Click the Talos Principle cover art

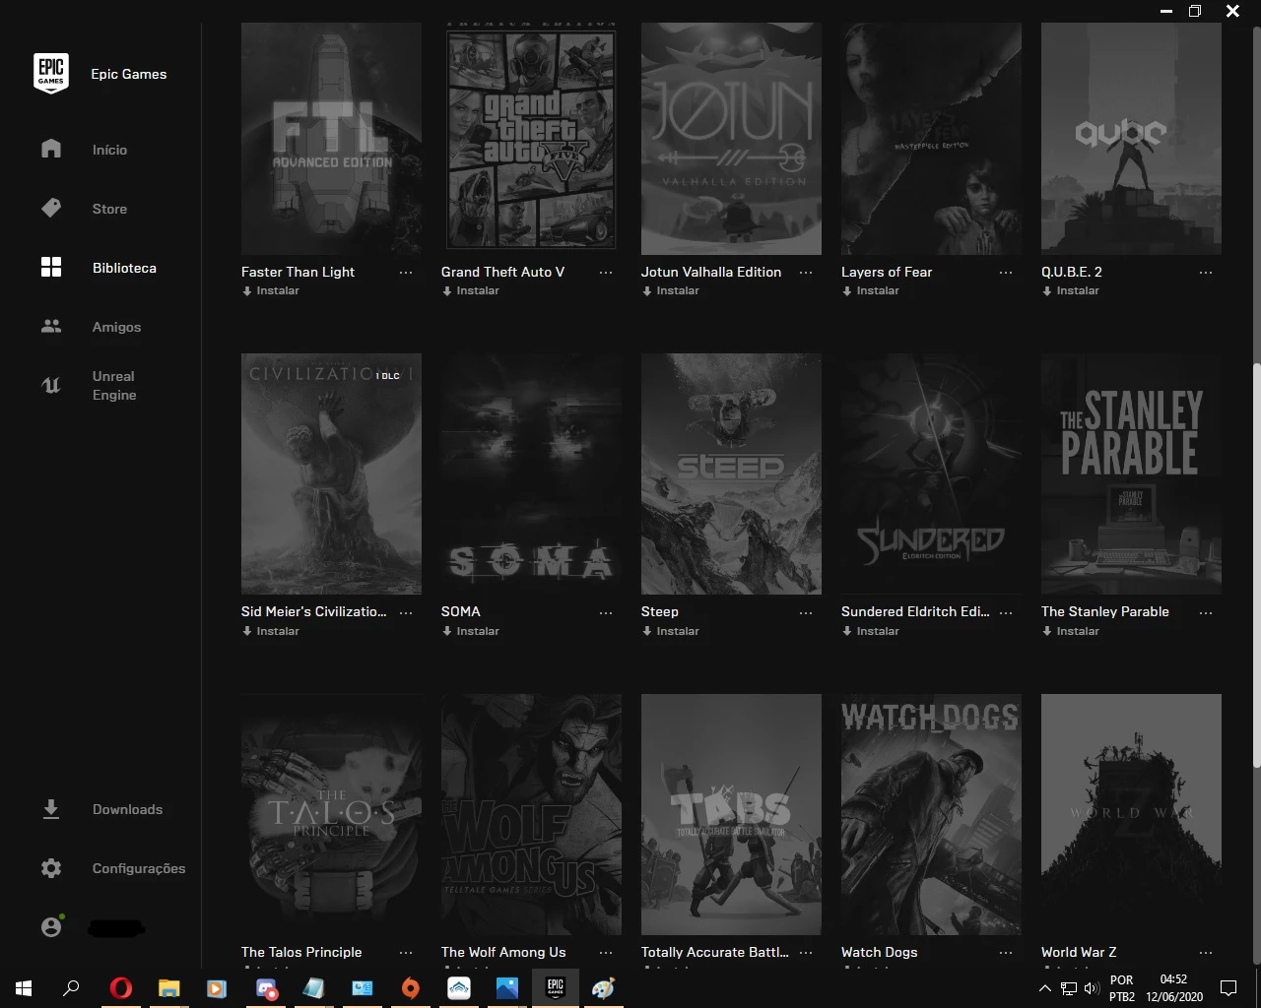[x=331, y=814]
